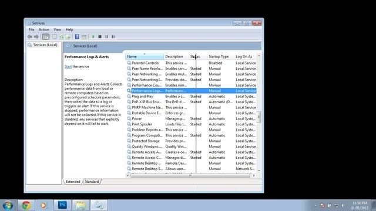This screenshot has height=211, width=376.
Task: Open the media player taskbar icon
Action: 43,205
